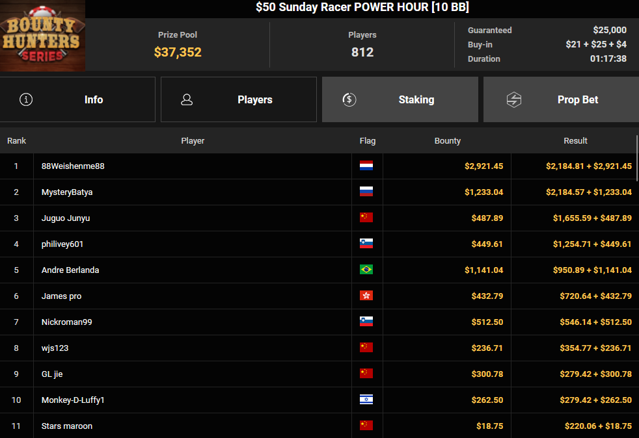Sort by the Bounty column header
The image size is (639, 438).
[x=447, y=140]
